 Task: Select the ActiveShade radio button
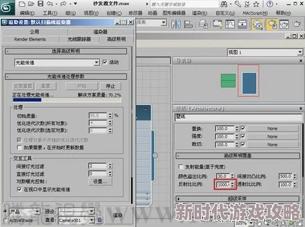5,220
